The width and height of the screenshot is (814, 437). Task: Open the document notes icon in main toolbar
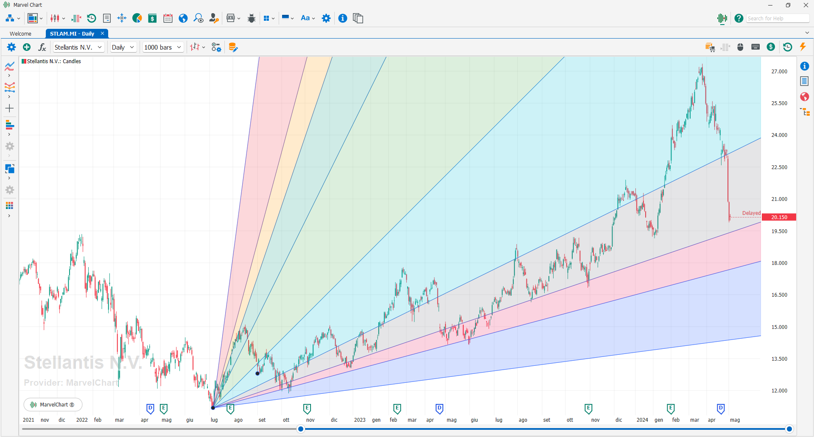click(x=107, y=18)
